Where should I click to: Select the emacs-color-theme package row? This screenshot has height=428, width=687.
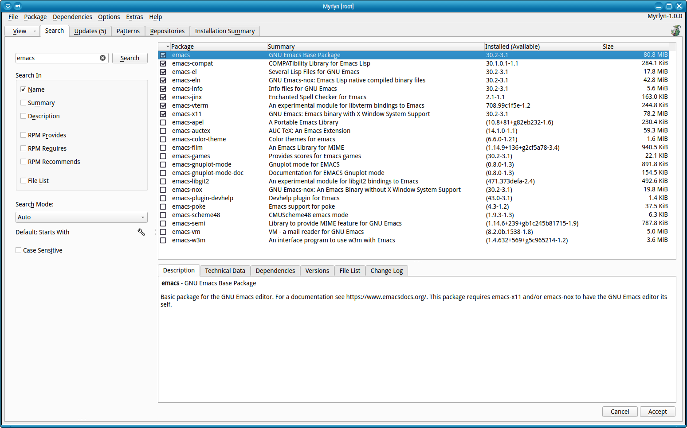[414, 139]
